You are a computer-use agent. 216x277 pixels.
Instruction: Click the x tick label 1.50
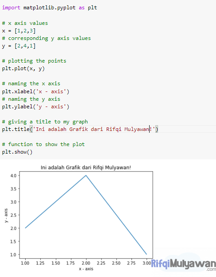[x=56, y=263]
